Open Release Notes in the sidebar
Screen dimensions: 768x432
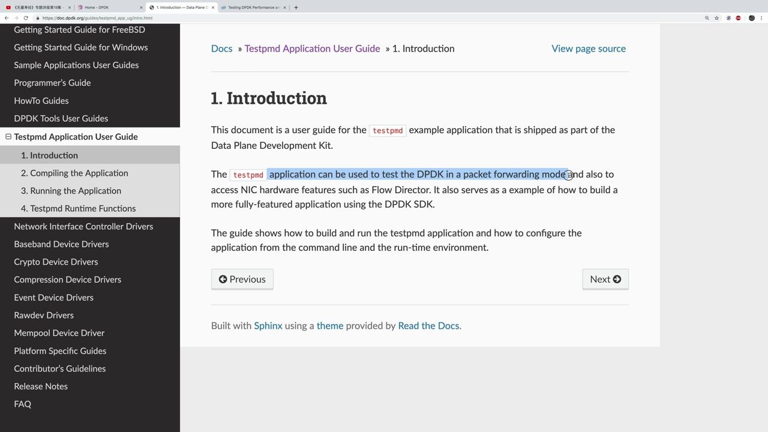[41, 386]
